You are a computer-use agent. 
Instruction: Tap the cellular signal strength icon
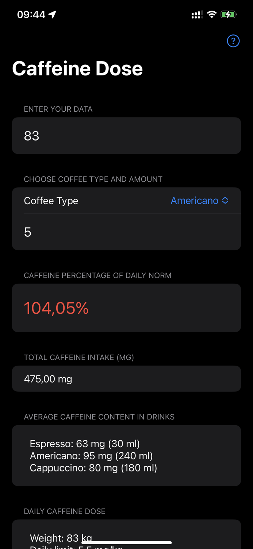pyautogui.click(x=197, y=14)
